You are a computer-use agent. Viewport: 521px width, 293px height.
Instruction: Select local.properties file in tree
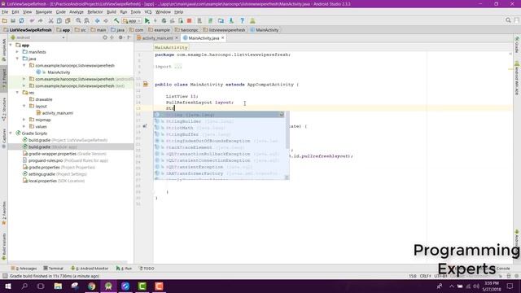[42, 181]
